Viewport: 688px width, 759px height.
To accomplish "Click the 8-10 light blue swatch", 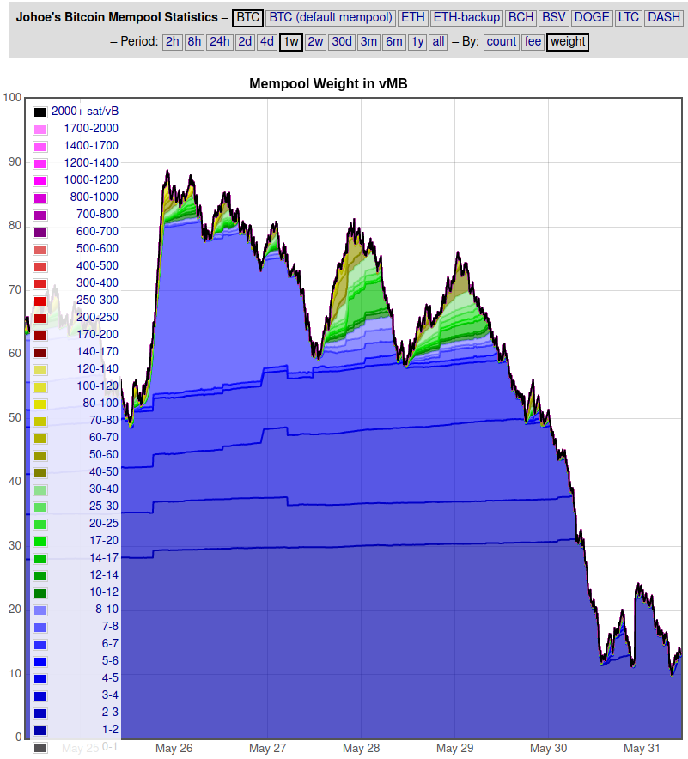I will point(40,610).
